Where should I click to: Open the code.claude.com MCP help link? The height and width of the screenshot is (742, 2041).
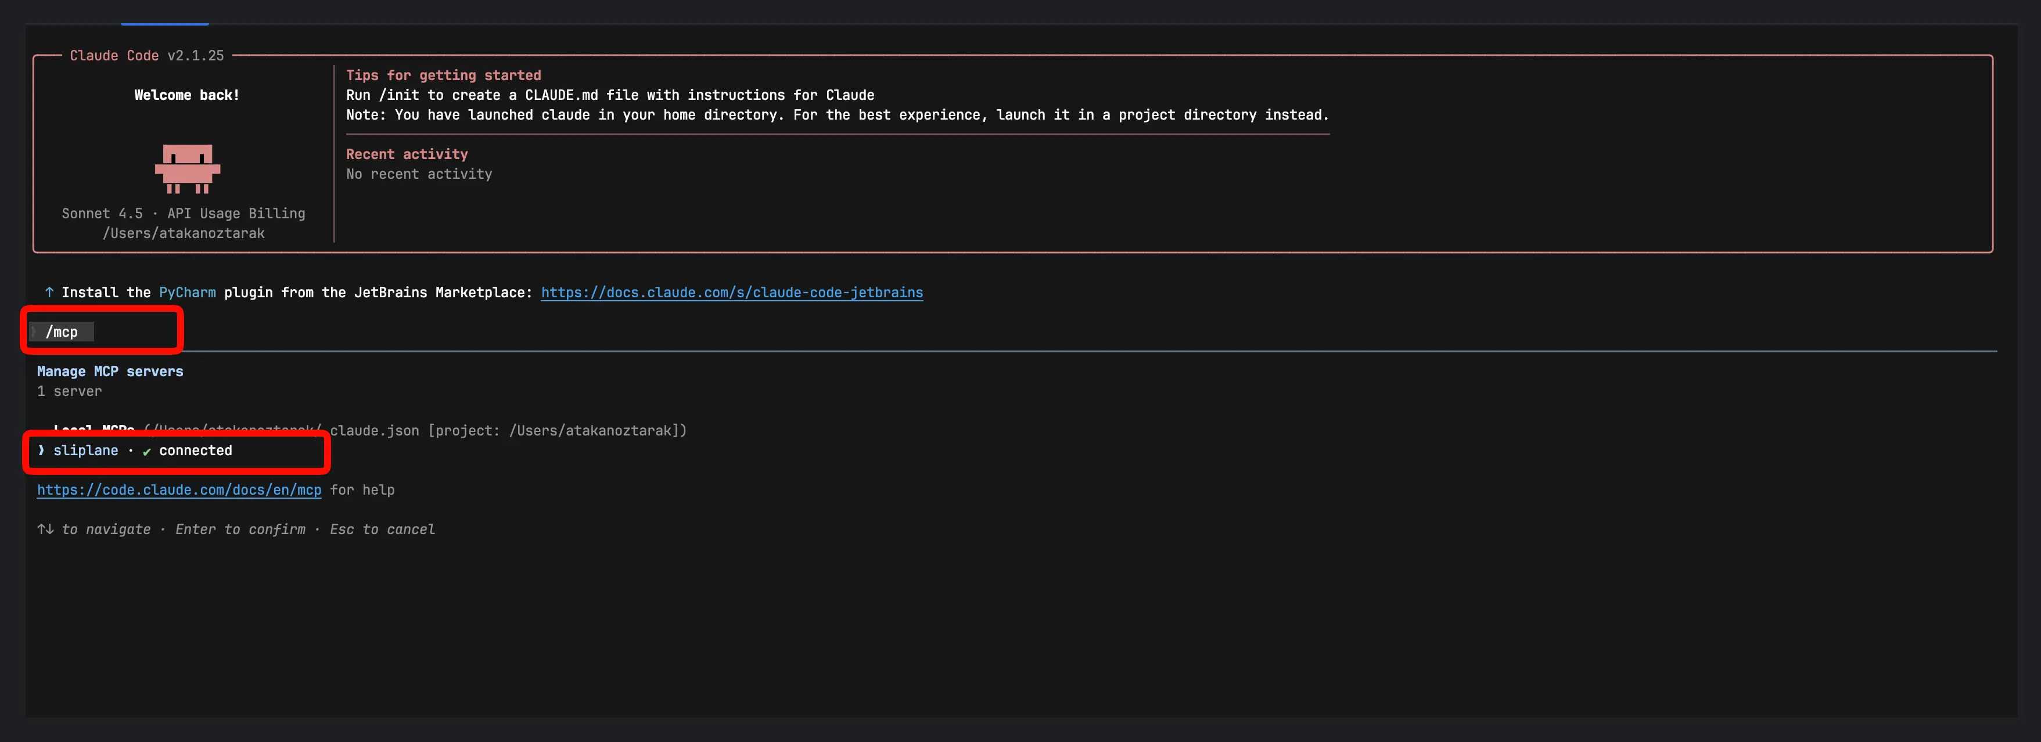coord(179,490)
